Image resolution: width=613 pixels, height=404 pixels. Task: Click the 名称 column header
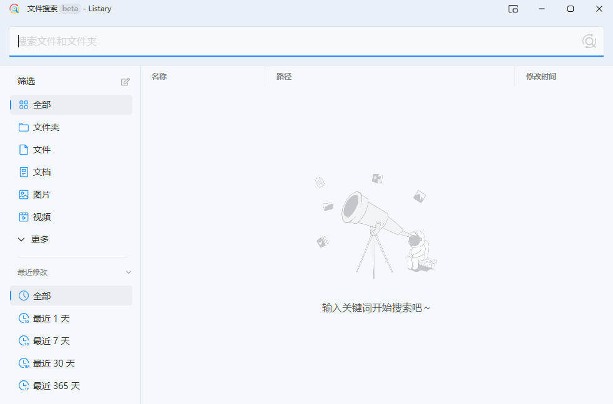point(159,76)
